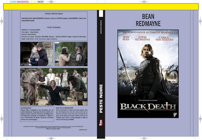Click the AVIS DE LA REDACTION heading
202x140 pixels.
(x=65, y=108)
